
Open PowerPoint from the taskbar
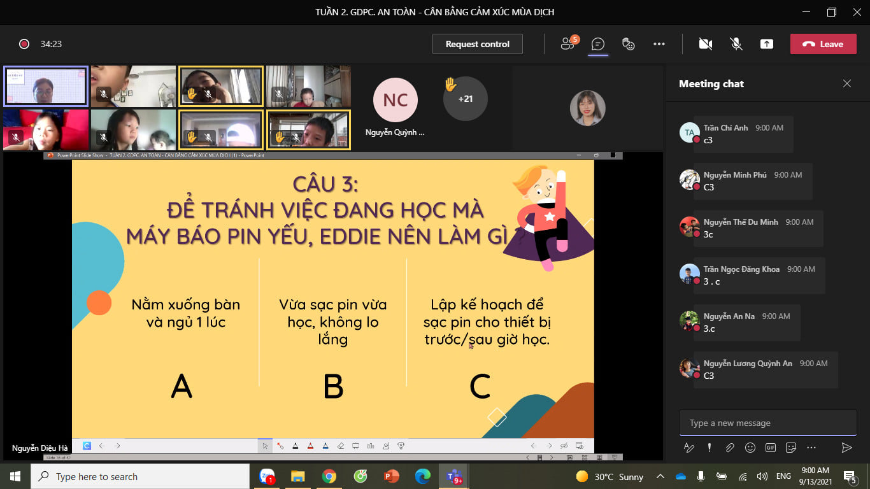(x=391, y=476)
